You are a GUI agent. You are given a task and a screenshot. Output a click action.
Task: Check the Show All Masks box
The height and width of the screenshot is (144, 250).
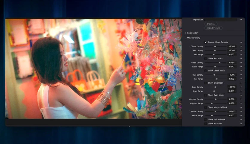tap(205, 123)
